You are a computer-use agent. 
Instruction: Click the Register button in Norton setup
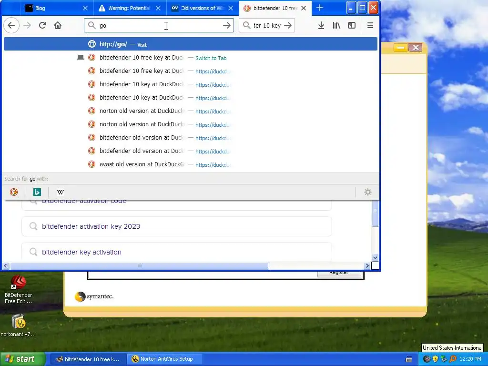pyautogui.click(x=339, y=273)
